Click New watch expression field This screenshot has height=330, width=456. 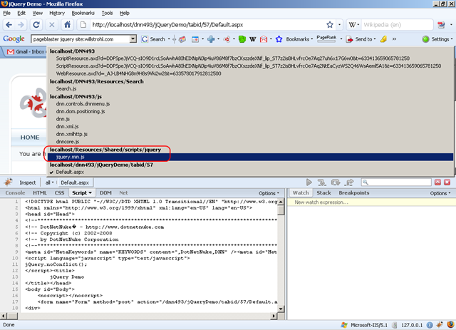coord(371,202)
